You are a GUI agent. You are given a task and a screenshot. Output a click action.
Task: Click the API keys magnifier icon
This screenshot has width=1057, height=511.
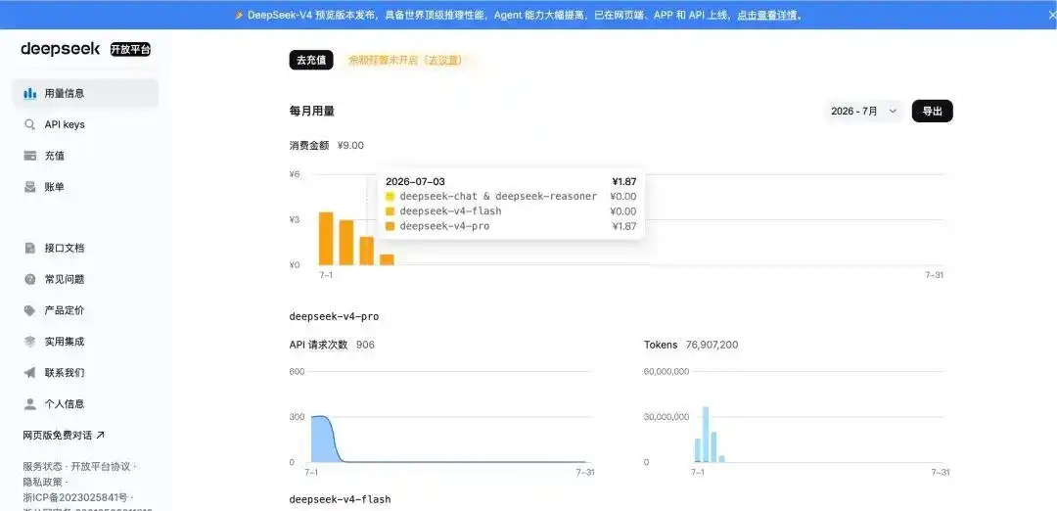(29, 124)
